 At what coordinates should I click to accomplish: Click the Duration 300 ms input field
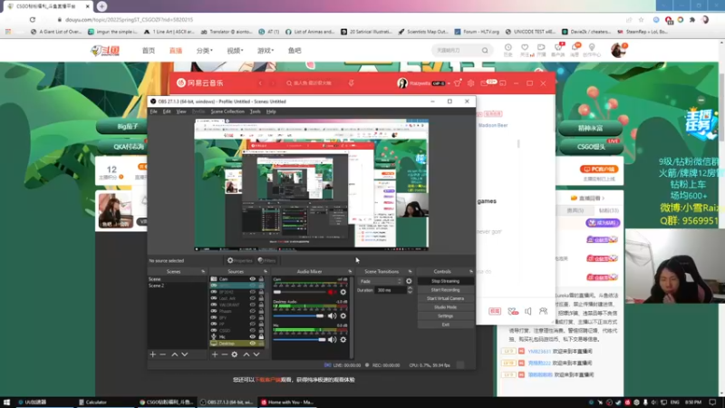(391, 290)
